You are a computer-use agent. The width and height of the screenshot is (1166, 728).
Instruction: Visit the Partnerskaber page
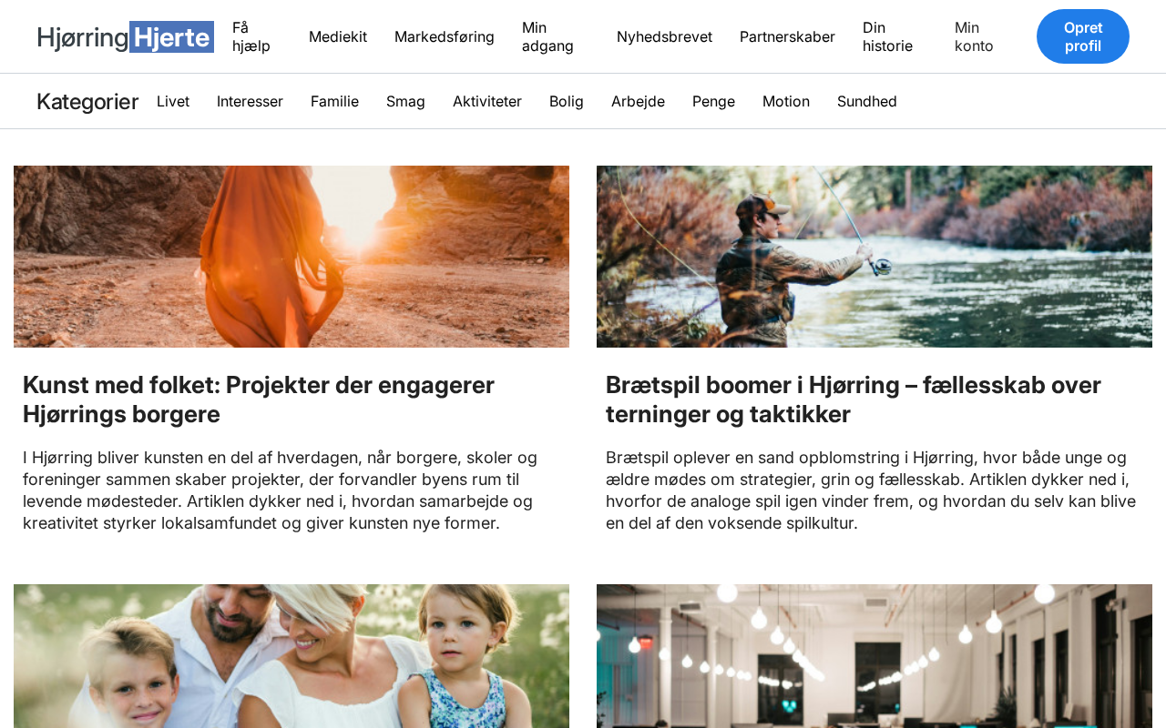pos(787,36)
